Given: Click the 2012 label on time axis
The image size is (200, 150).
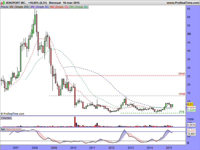Looking at the screenshot, I should tap(111, 148).
